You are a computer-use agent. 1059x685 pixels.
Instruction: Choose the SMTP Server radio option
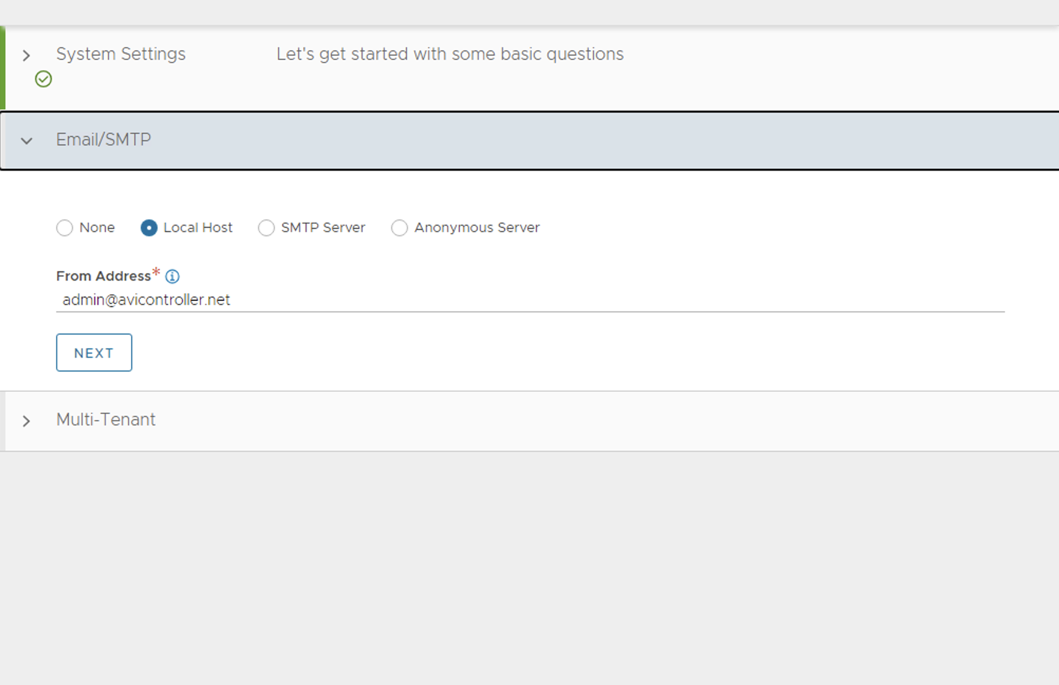[266, 228]
